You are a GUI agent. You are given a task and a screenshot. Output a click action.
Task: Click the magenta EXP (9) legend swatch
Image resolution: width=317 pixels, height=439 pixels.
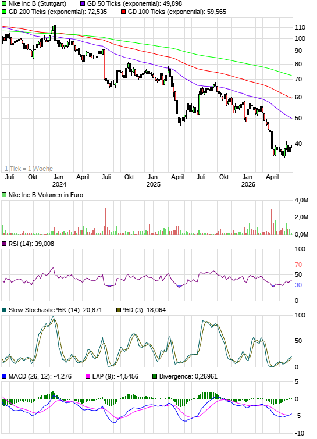tap(88, 377)
